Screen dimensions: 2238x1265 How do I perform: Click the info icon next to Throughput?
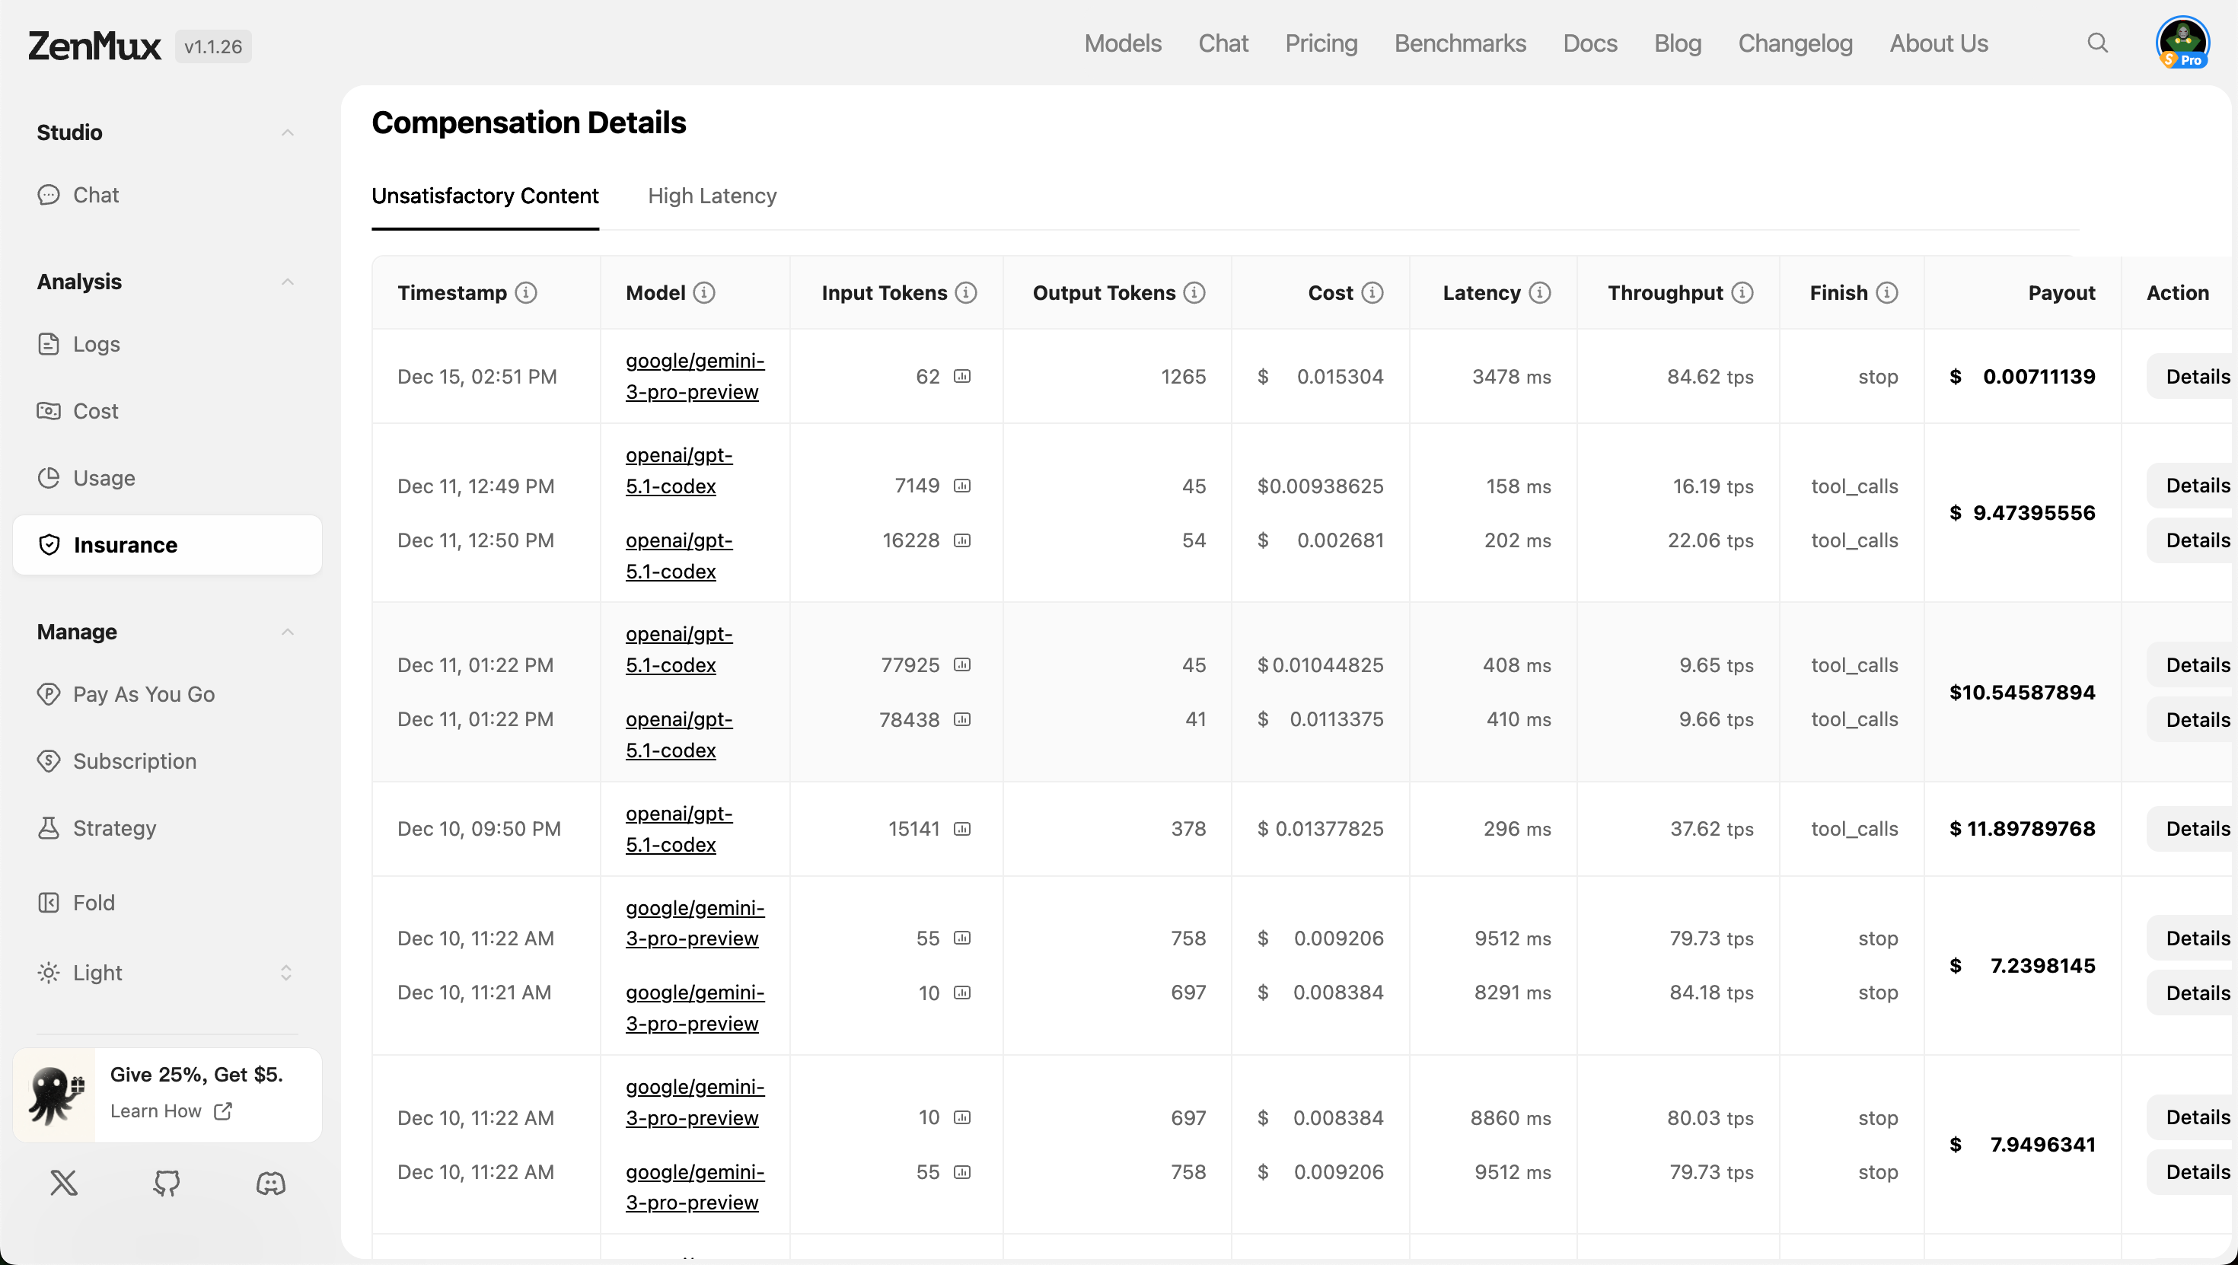point(1742,293)
